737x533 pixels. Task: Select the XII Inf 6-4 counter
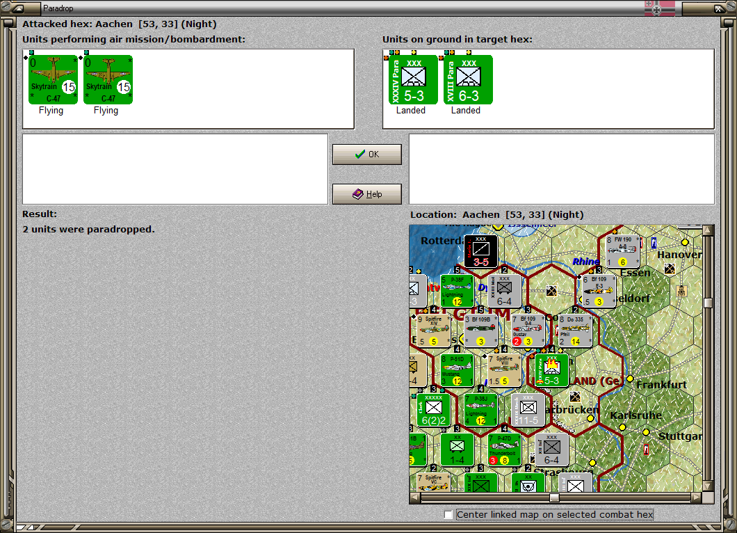[x=551, y=450]
